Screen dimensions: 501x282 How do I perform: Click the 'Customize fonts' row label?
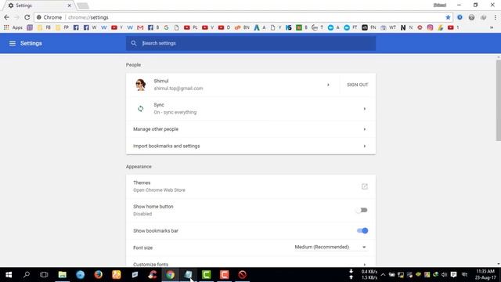pyautogui.click(x=150, y=265)
